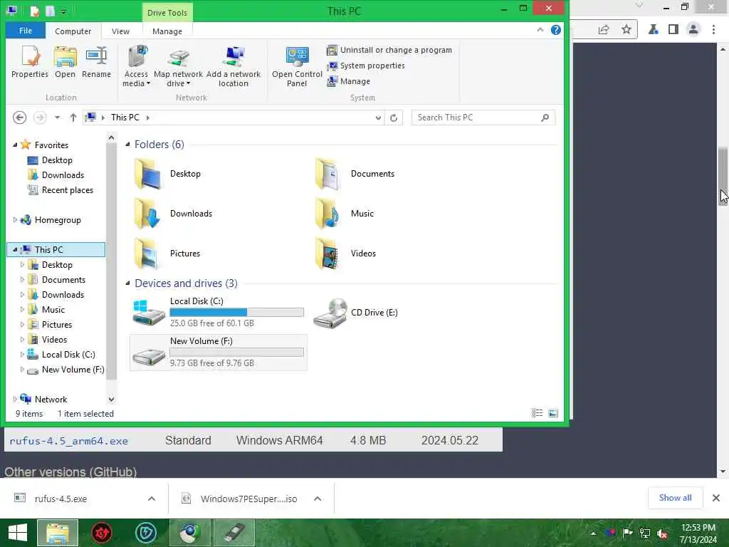Image resolution: width=729 pixels, height=547 pixels.
Task: Click the Up one level arrow
Action: pyautogui.click(x=73, y=118)
